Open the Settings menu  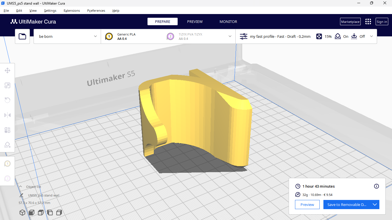pyautogui.click(x=50, y=11)
